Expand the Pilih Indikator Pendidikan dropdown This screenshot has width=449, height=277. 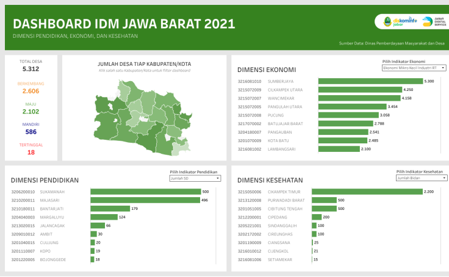pyautogui.click(x=195, y=178)
